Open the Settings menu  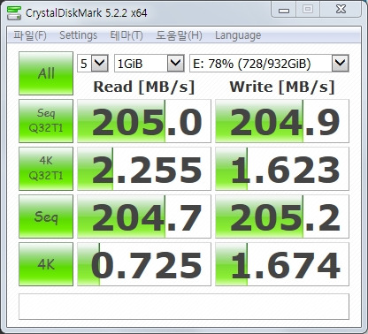78,35
